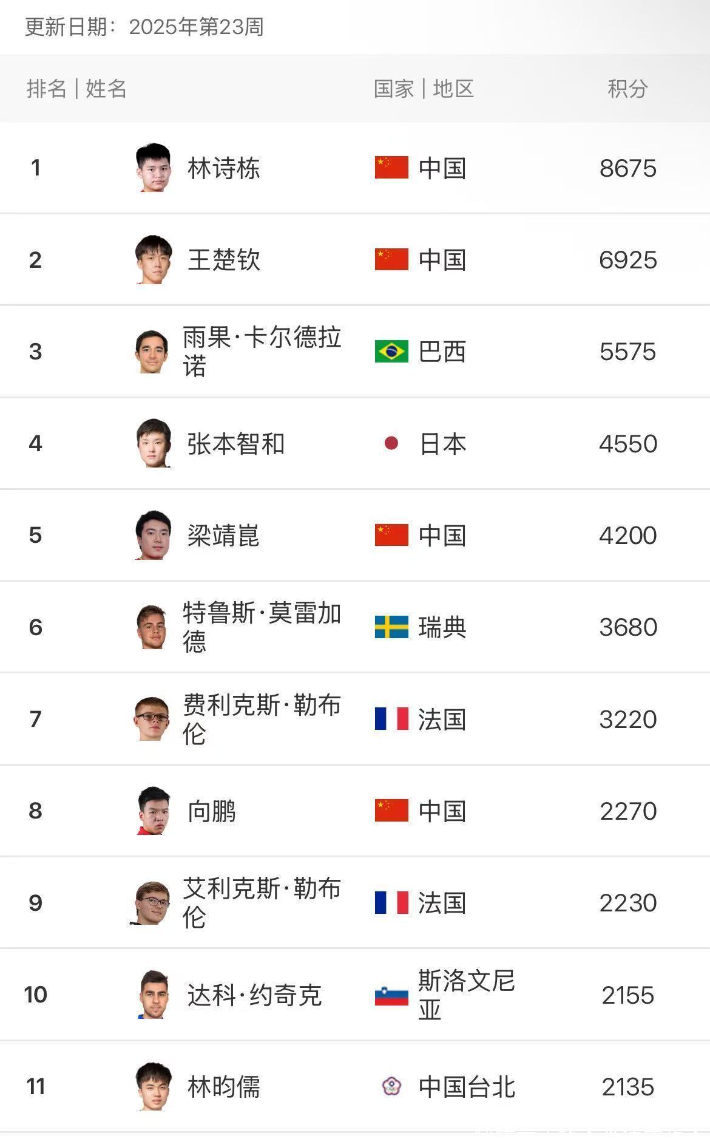This screenshot has width=710, height=1147.
Task: Select 张本智和's avatar
Action: pos(153,443)
